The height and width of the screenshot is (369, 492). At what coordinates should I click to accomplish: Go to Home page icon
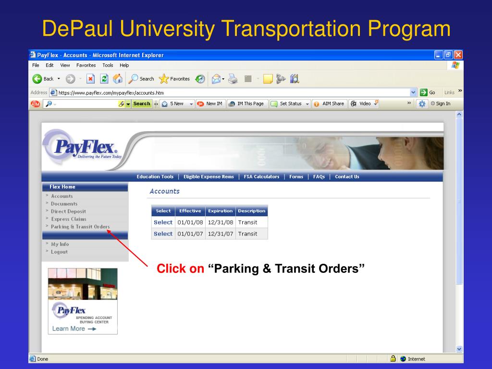point(118,79)
